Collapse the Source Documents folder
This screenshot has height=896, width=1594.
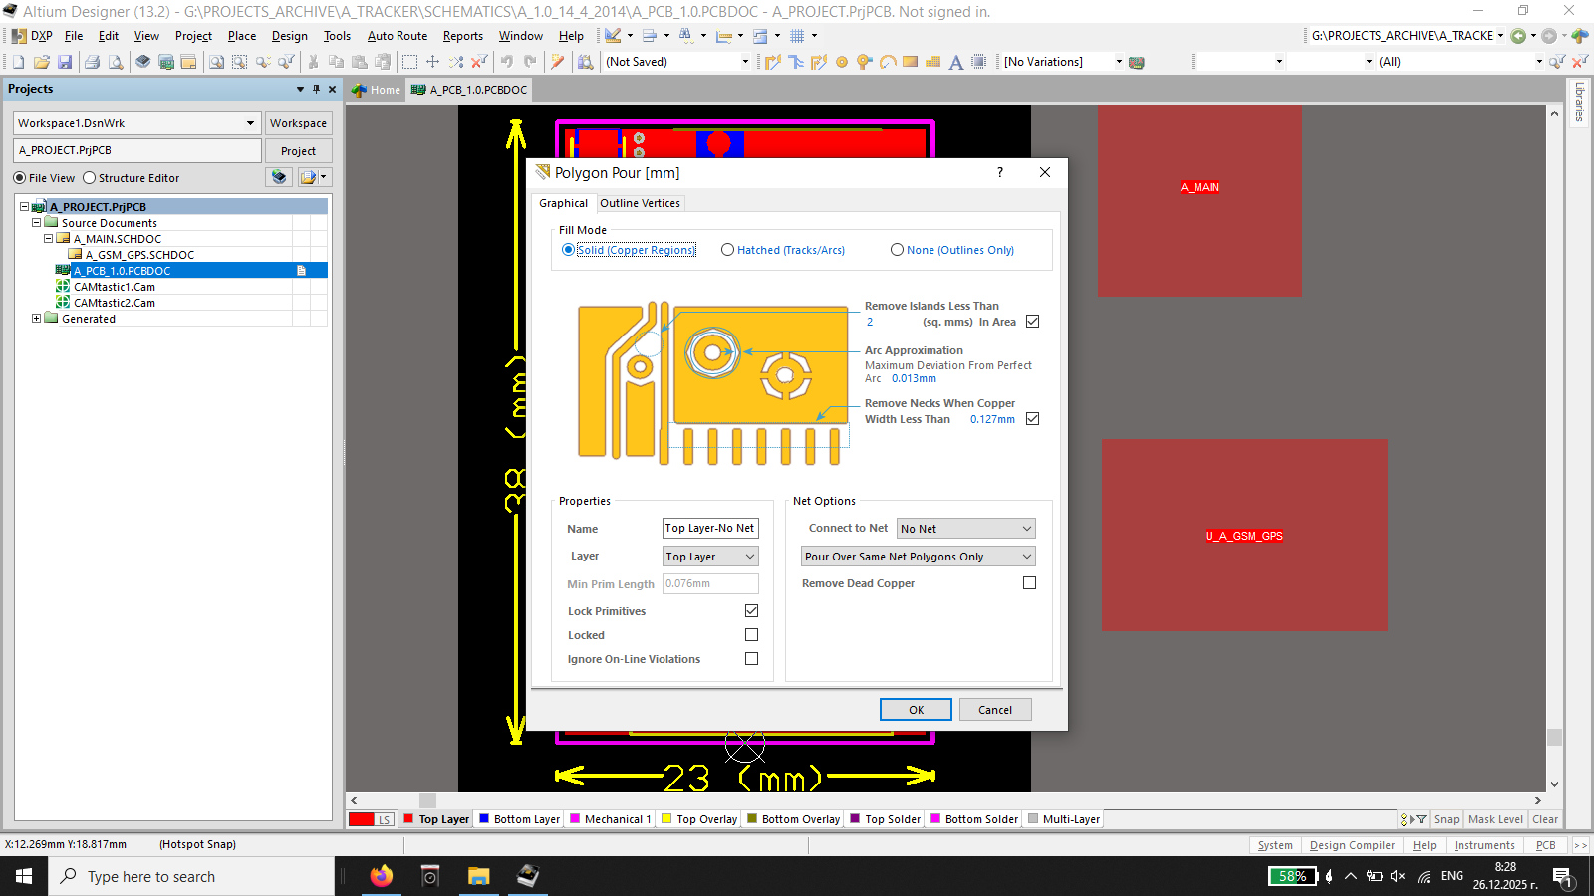[x=36, y=223]
